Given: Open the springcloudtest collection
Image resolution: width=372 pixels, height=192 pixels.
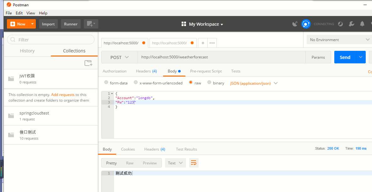Looking at the screenshot, I should click(51, 116).
